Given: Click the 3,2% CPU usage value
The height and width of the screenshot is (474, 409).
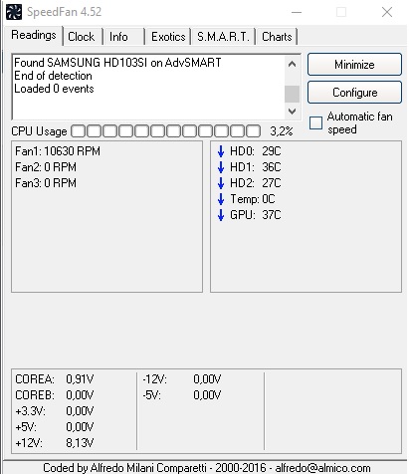Looking at the screenshot, I should [282, 131].
